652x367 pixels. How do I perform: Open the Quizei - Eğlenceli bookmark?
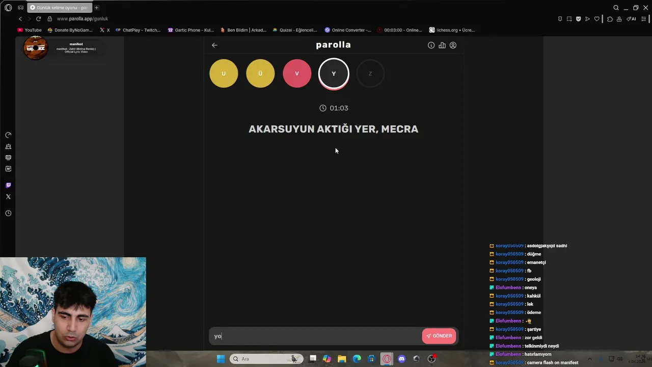[x=294, y=30]
